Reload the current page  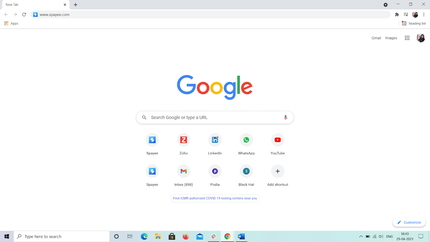24,15
